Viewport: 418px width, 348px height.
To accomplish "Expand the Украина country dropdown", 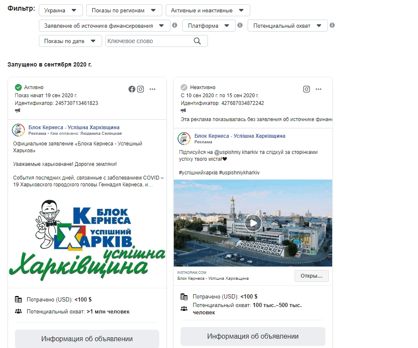I will click(x=61, y=10).
